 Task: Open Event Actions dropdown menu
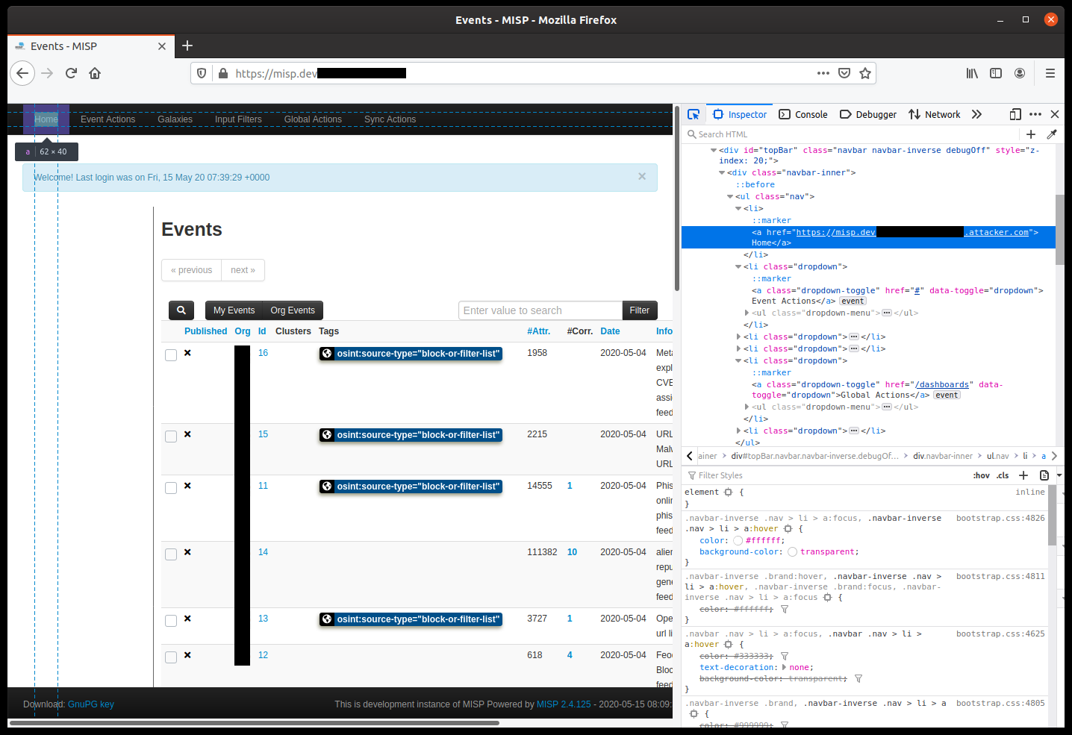[108, 119]
